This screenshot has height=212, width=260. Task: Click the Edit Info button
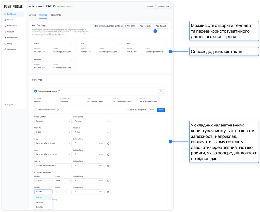pos(150,6)
